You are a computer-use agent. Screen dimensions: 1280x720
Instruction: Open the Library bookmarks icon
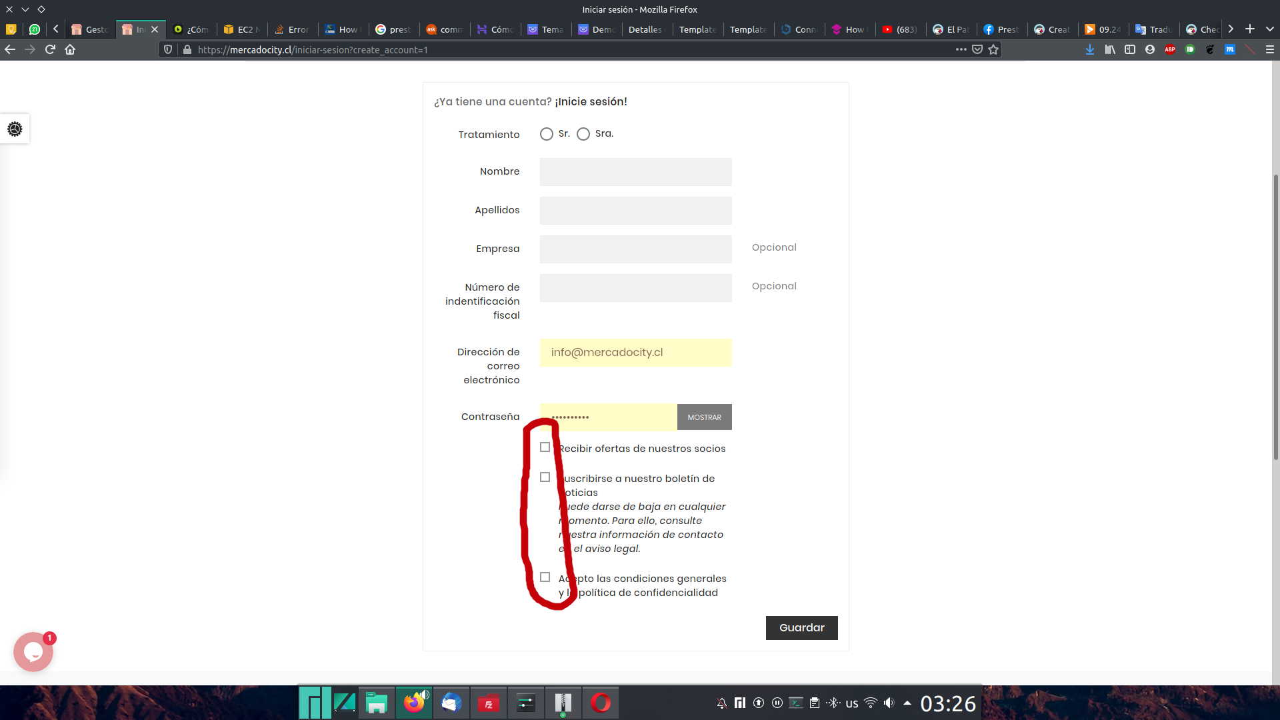click(1110, 49)
